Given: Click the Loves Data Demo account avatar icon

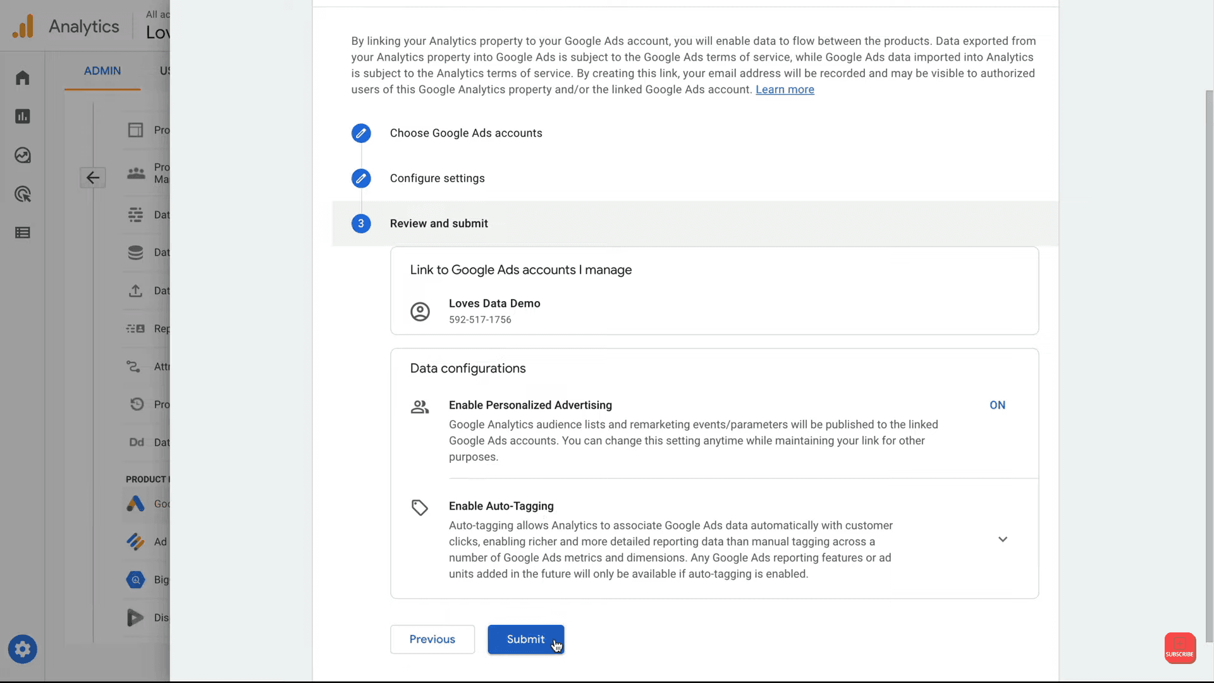Looking at the screenshot, I should pyautogui.click(x=420, y=312).
